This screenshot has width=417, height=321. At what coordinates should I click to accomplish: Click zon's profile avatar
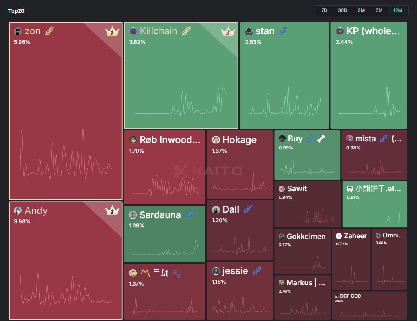[18, 31]
